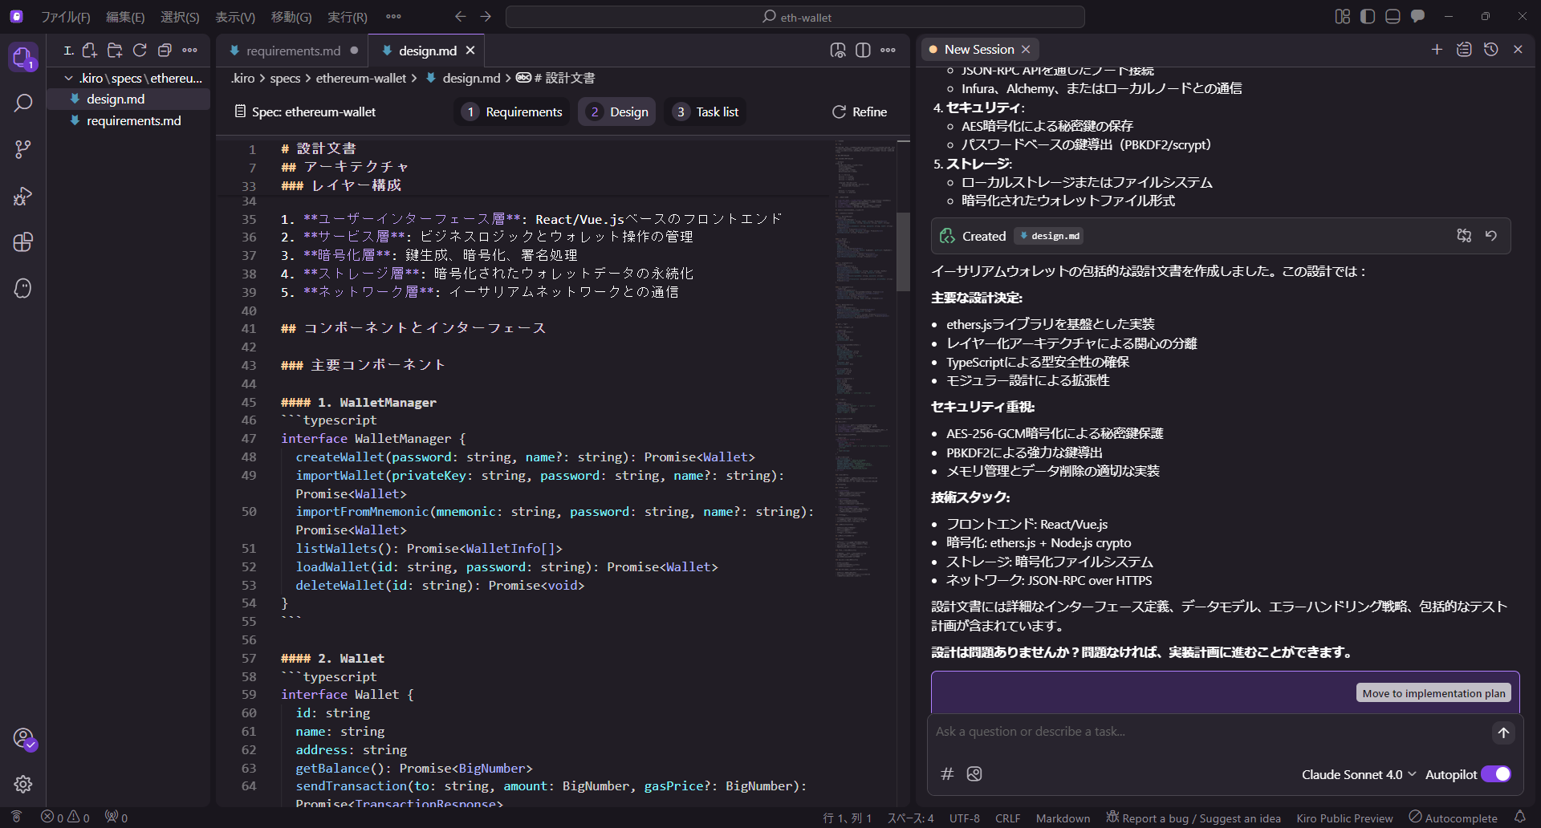
Task: Open the title bar overflow menu
Action: point(393,16)
